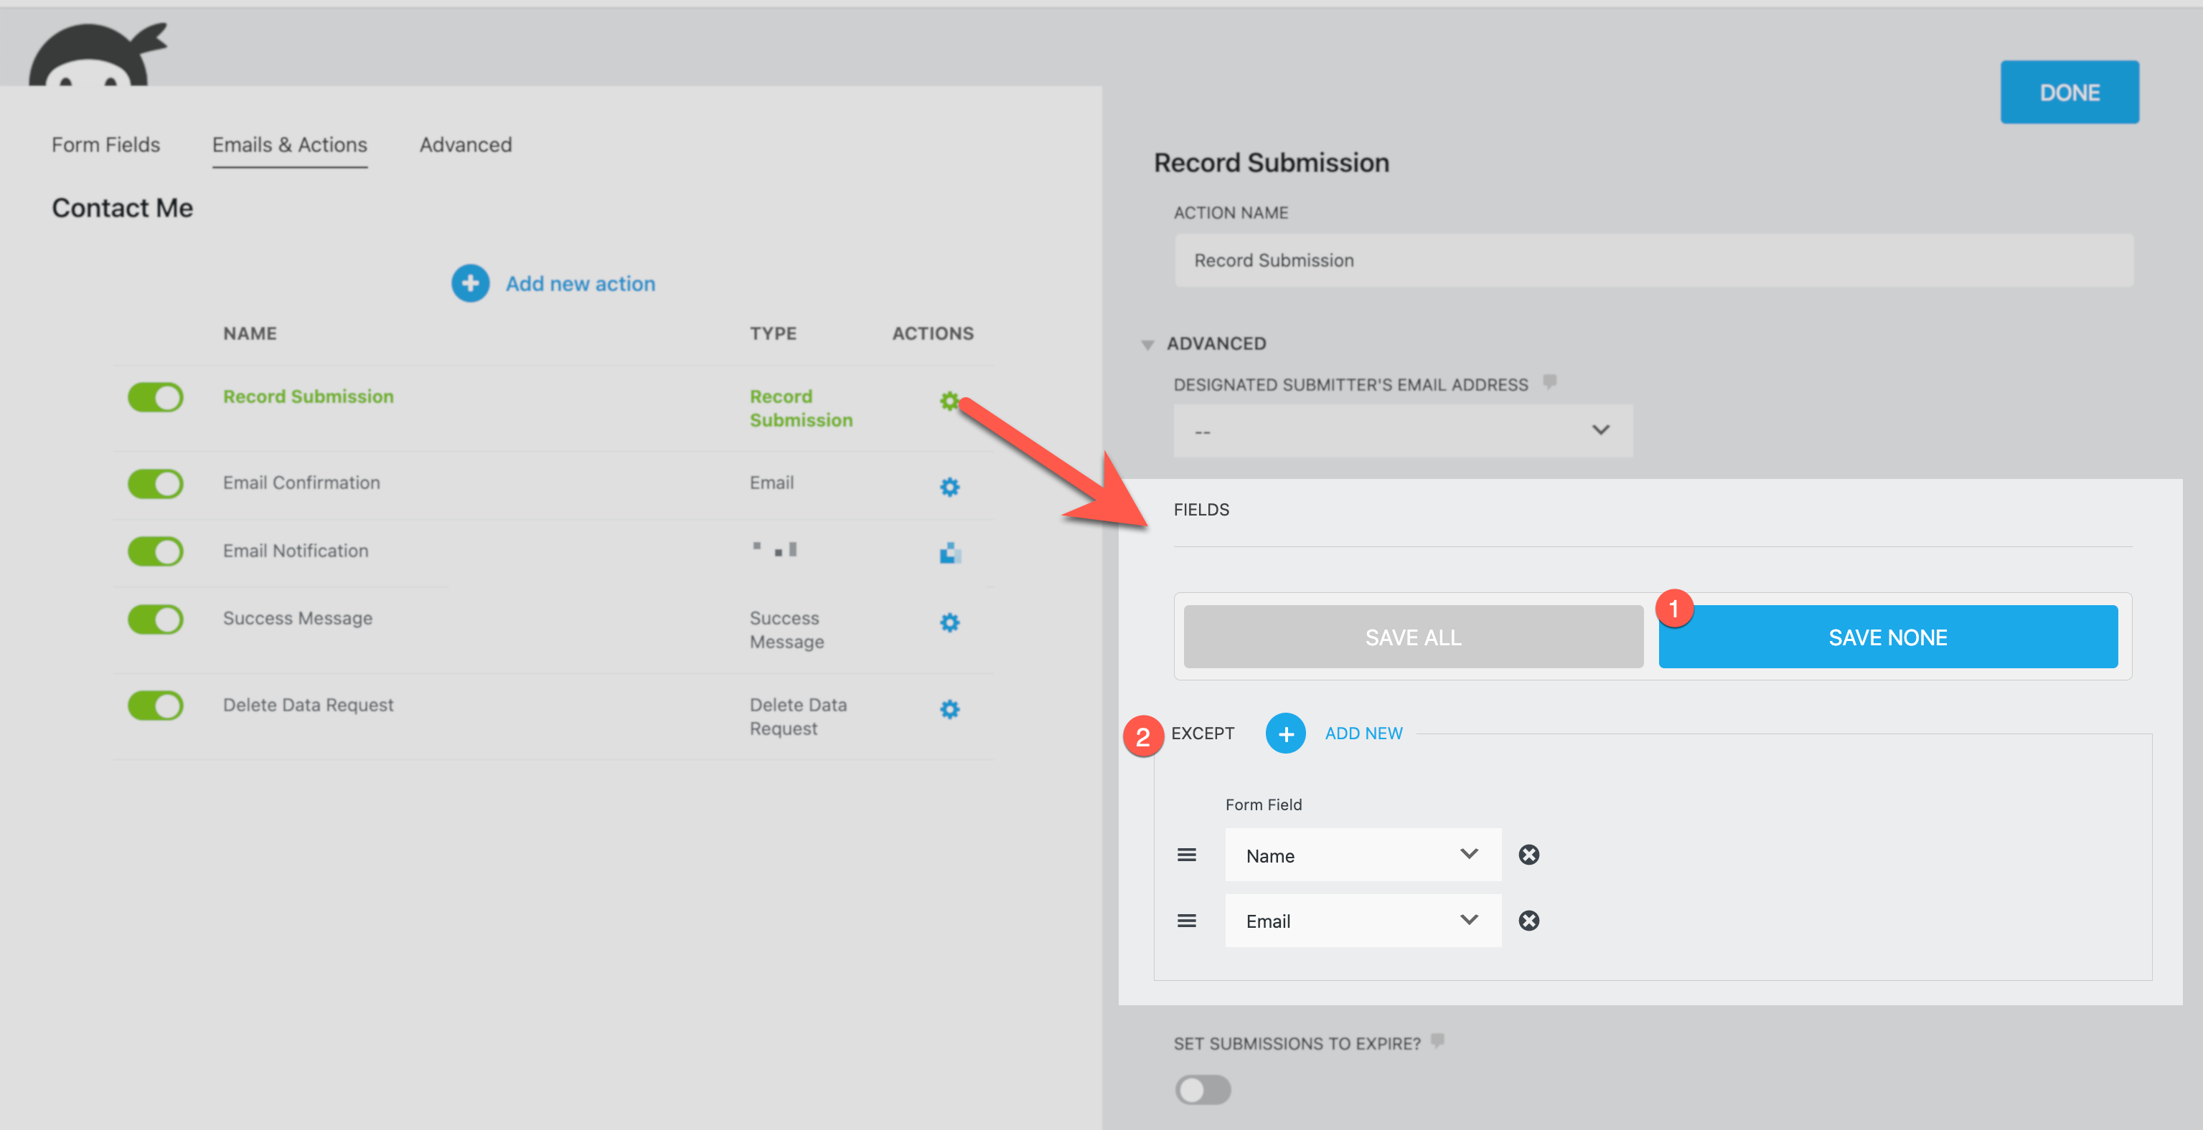This screenshot has width=2203, height=1130.
Task: Click the DONE button
Action: tap(2069, 92)
